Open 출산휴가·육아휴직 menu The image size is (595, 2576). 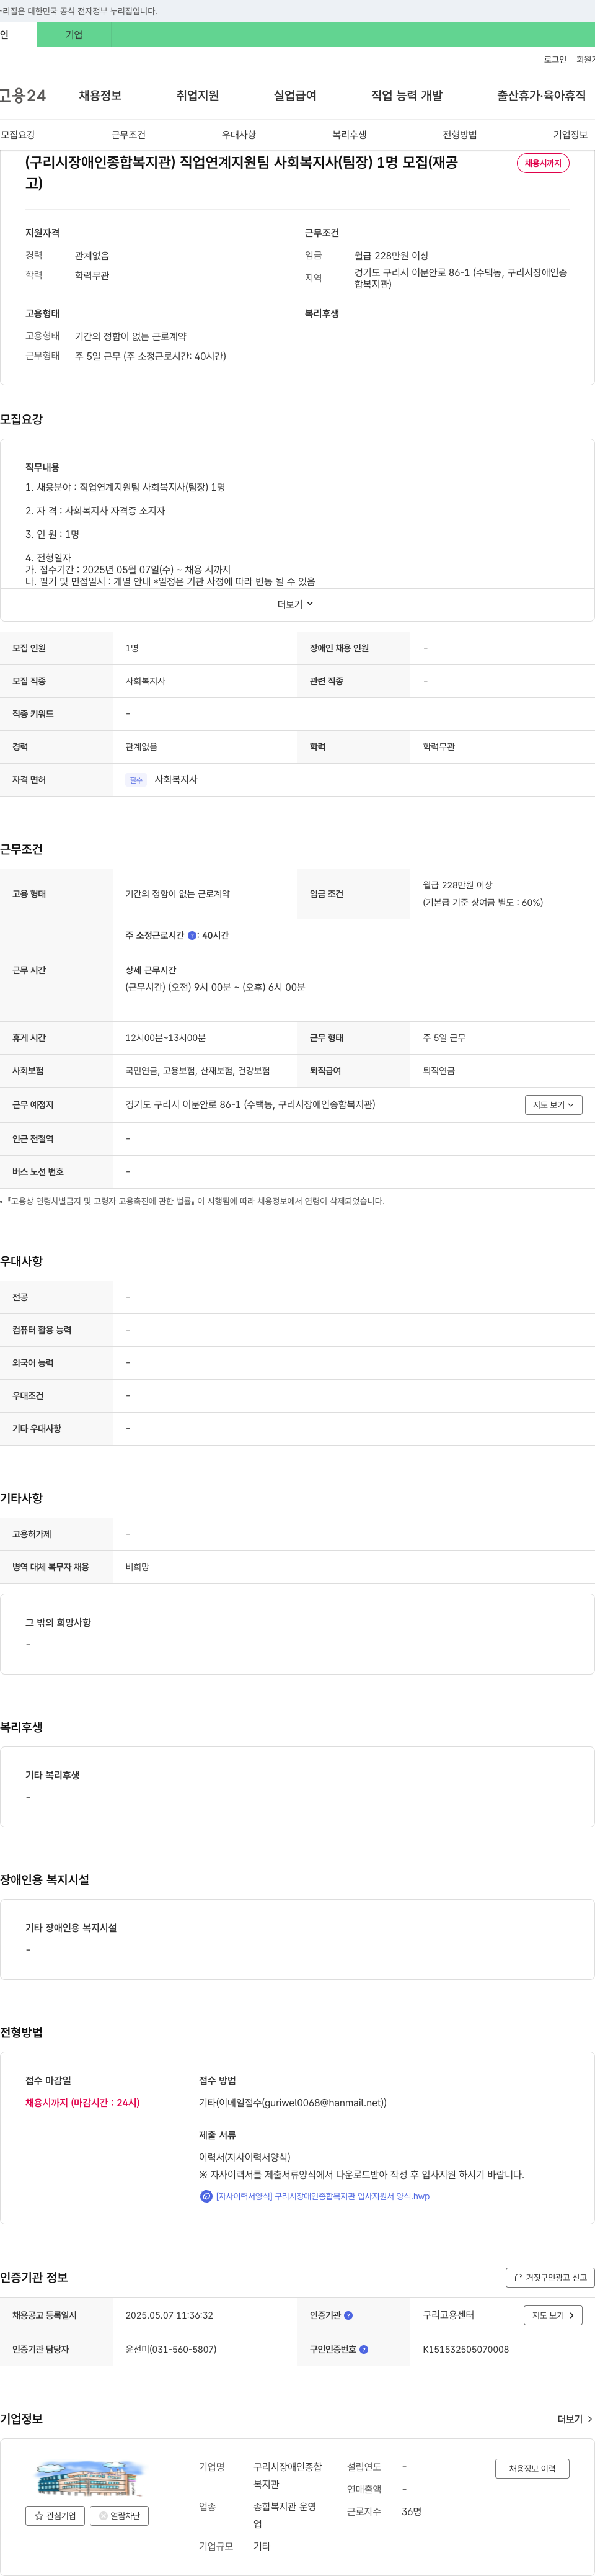click(x=541, y=96)
